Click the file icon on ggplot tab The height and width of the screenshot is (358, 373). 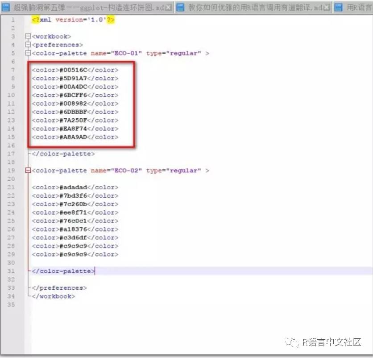point(5,8)
